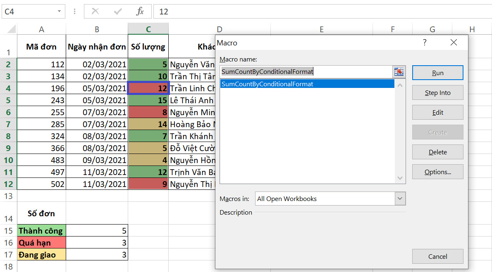Screen dimensions: 492x272
Task: Select row 4 header
Action: [8, 88]
